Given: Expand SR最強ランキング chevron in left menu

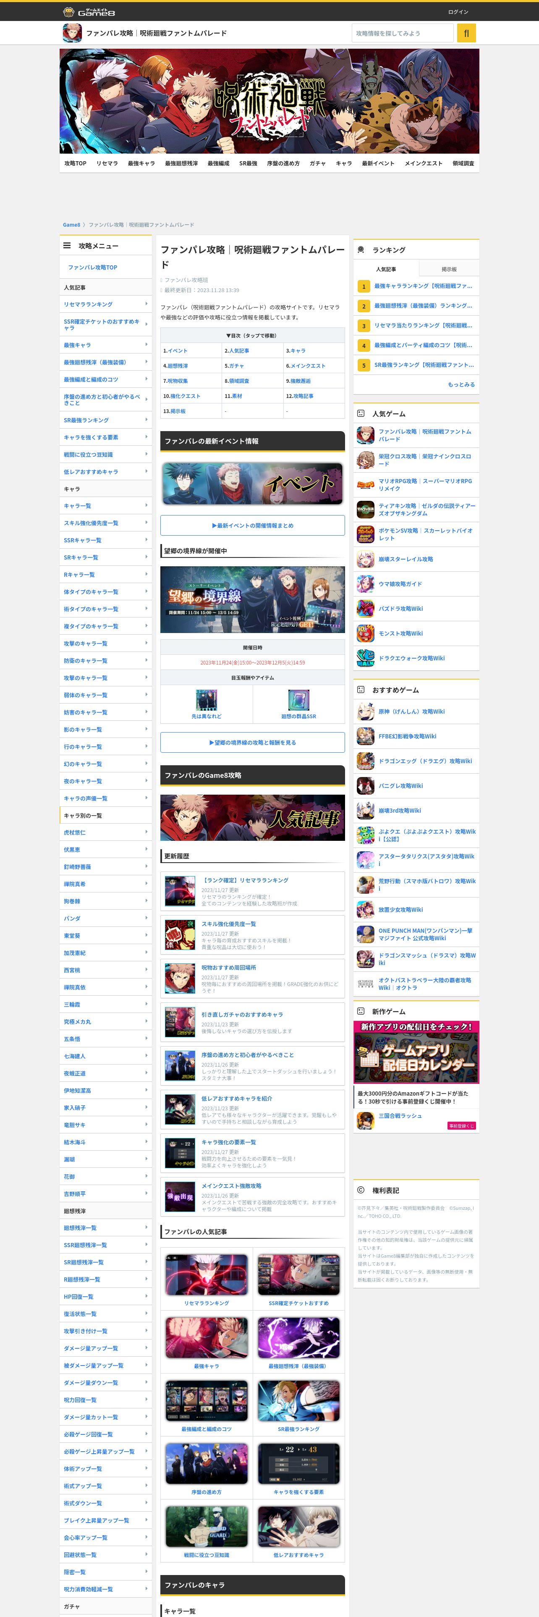Looking at the screenshot, I should click(x=147, y=420).
